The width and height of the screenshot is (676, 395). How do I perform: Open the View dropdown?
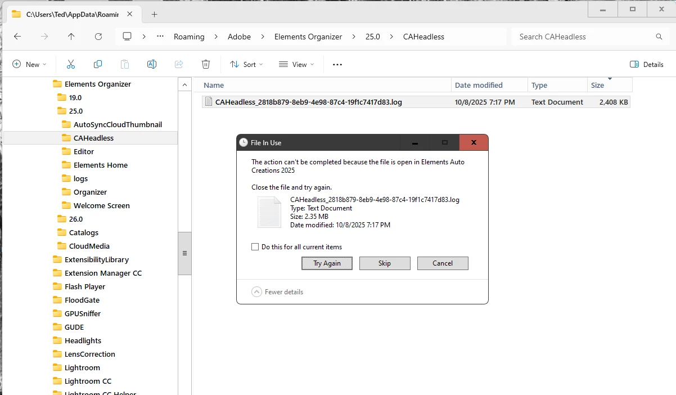[x=297, y=64]
